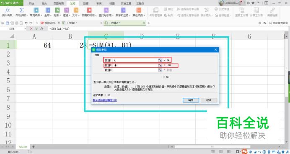Click the open folder quick toolbar icon
This screenshot has height=154, width=290.
pos(3,23)
